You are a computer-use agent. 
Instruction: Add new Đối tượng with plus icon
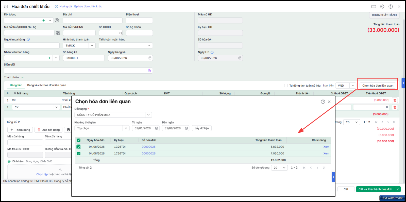pos(43,20)
